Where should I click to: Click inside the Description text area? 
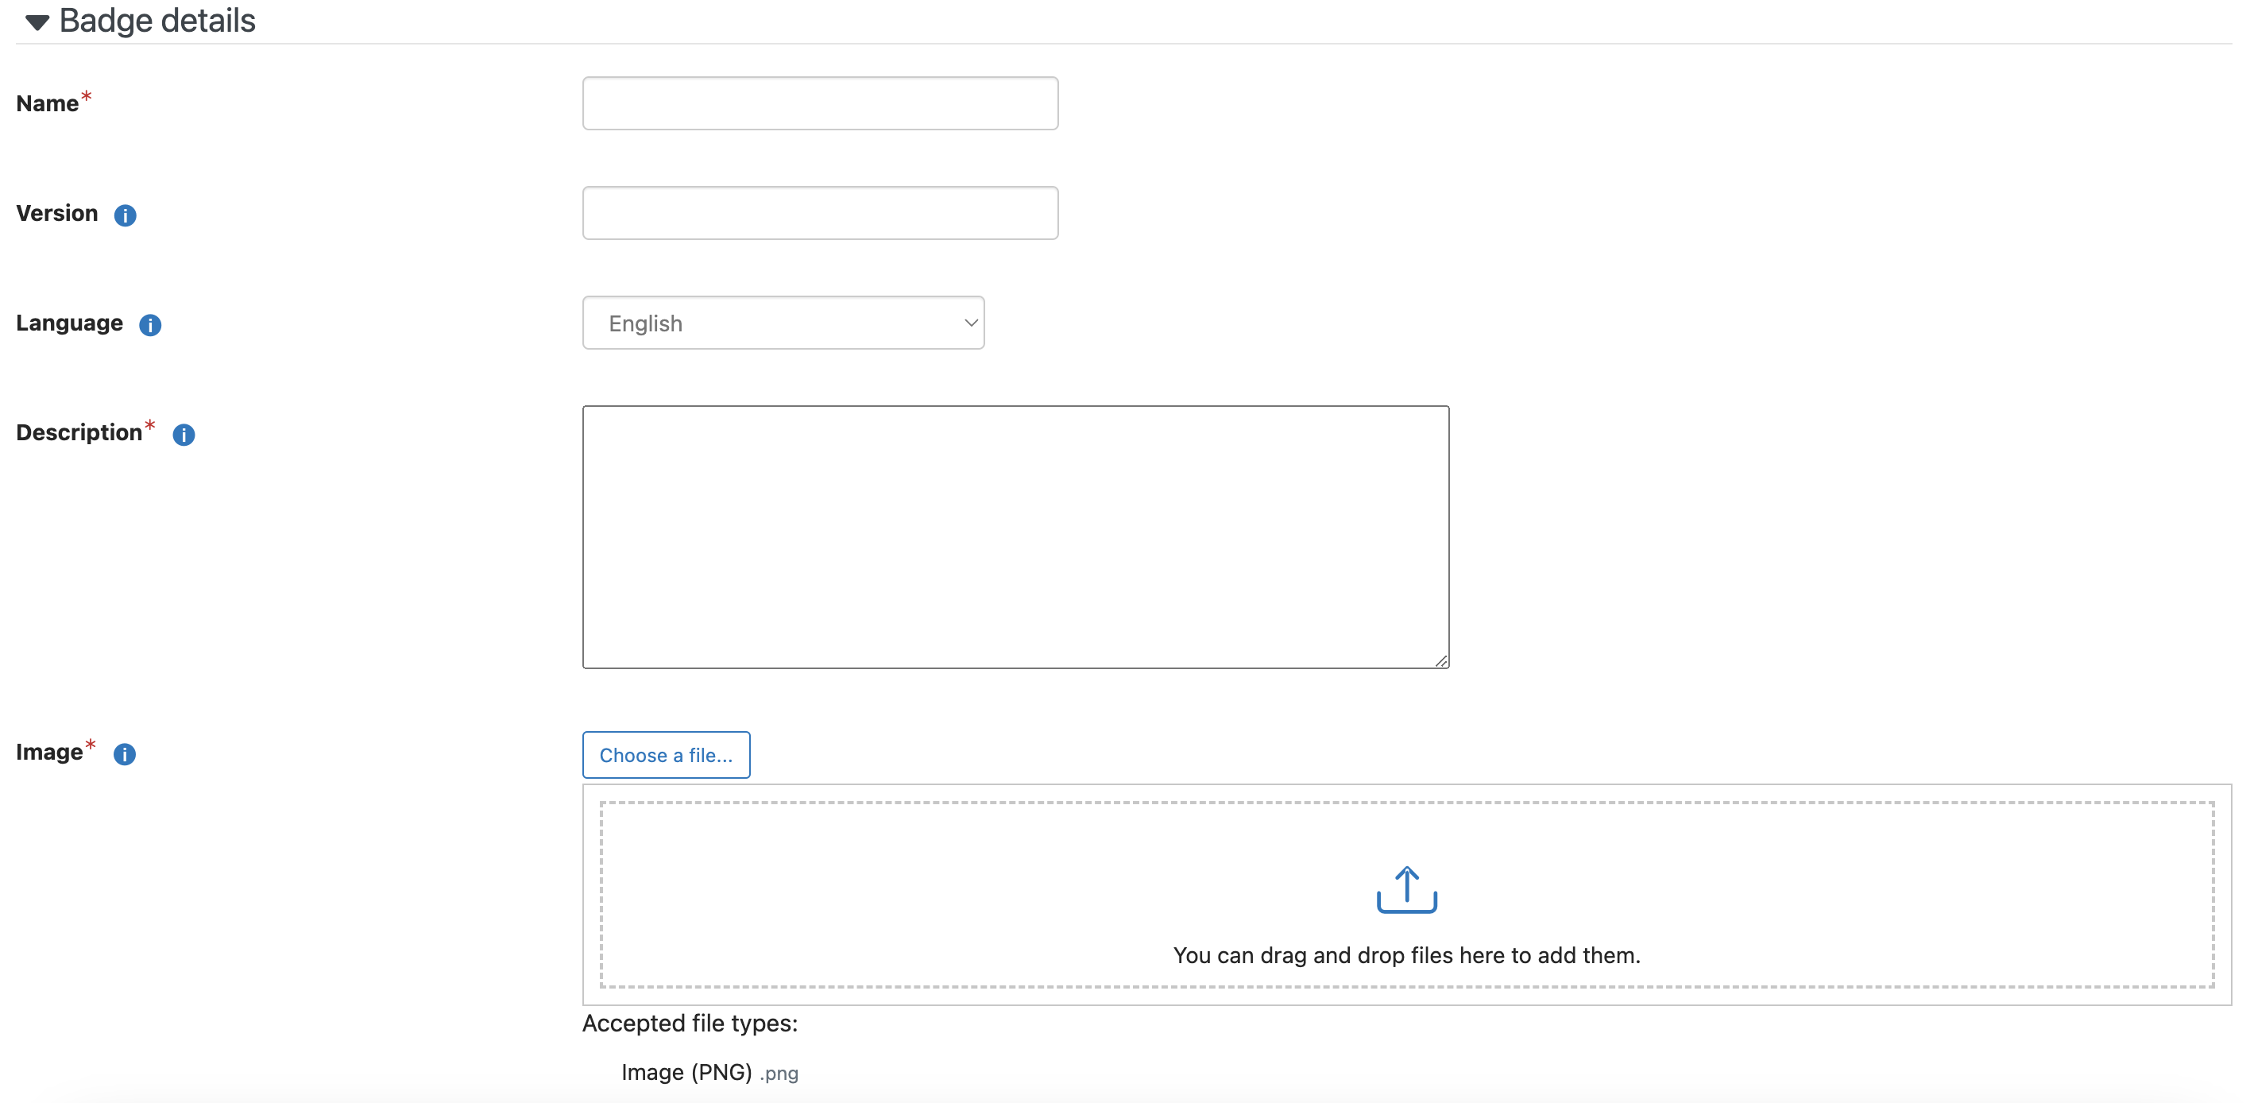pos(1016,537)
